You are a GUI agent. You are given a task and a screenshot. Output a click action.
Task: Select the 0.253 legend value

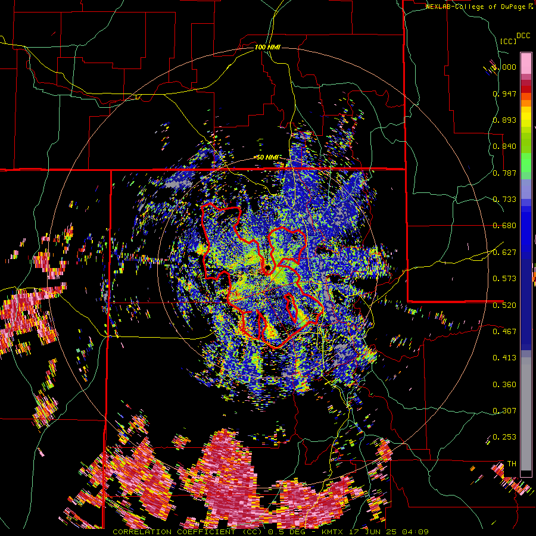click(x=504, y=437)
